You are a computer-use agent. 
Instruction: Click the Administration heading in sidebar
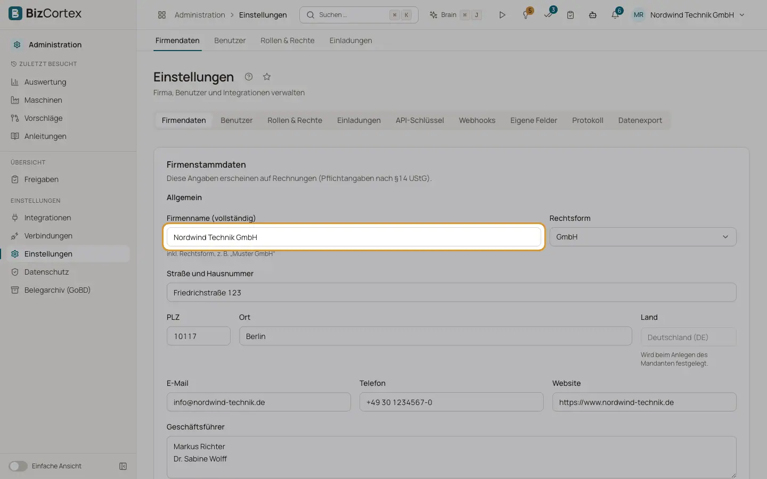coord(55,45)
